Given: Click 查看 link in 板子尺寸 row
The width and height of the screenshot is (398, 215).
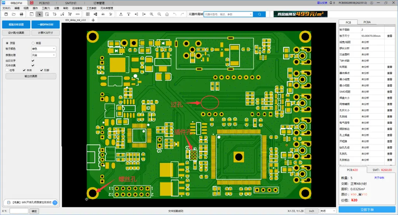Looking at the screenshot, I should (x=390, y=36).
